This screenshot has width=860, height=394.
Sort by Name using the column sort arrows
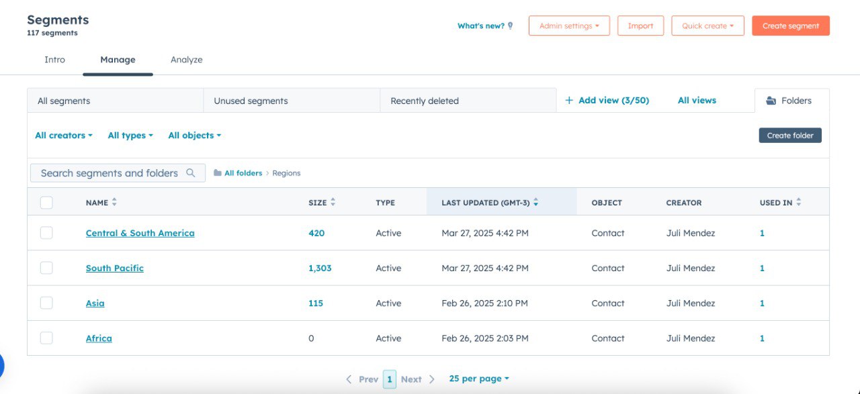click(x=114, y=202)
